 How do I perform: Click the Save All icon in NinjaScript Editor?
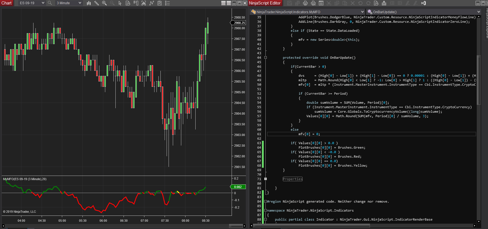pos(297,3)
